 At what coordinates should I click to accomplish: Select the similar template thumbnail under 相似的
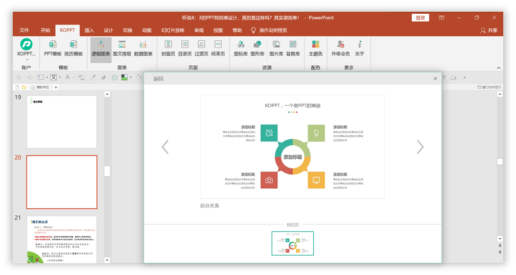pyautogui.click(x=293, y=243)
